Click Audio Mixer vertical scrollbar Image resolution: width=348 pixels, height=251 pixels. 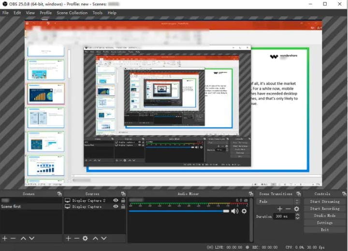tap(251, 220)
